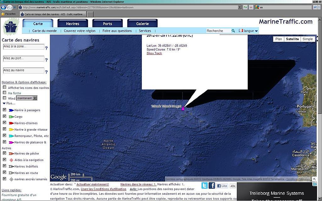
Task: Click the red Navires-citernes legend icon
Action: tap(11, 123)
